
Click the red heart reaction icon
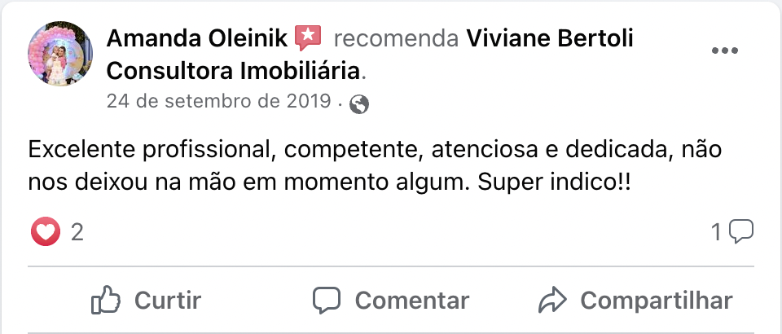(x=46, y=232)
